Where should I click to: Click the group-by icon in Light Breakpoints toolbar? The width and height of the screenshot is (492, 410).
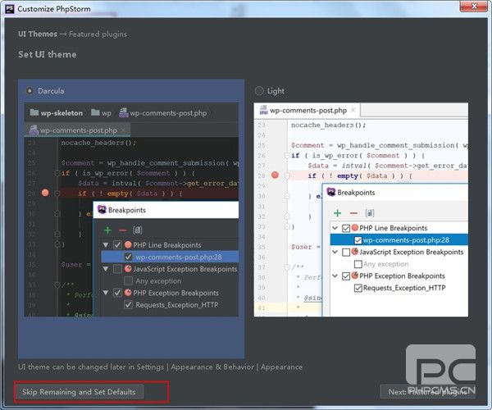click(x=370, y=213)
